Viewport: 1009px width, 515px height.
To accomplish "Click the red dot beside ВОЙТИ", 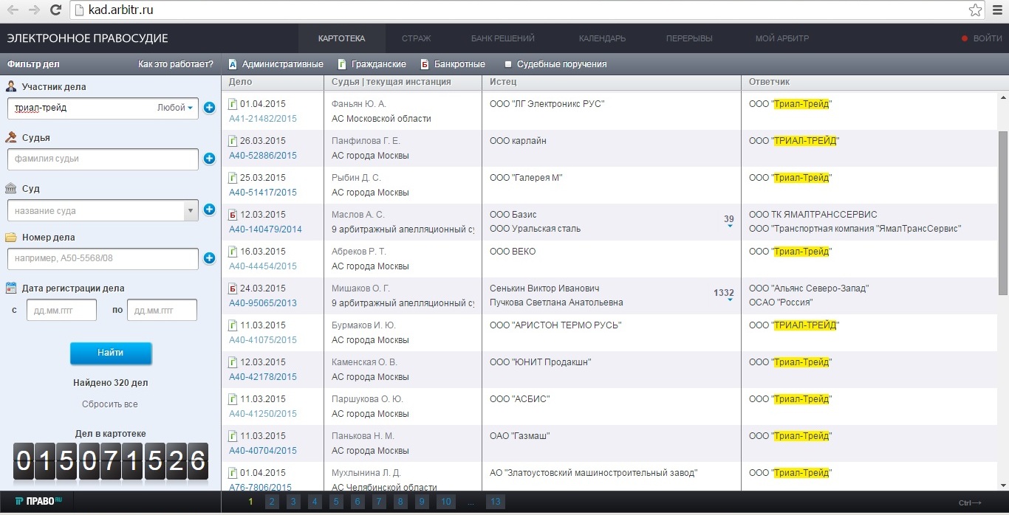I will coord(965,38).
